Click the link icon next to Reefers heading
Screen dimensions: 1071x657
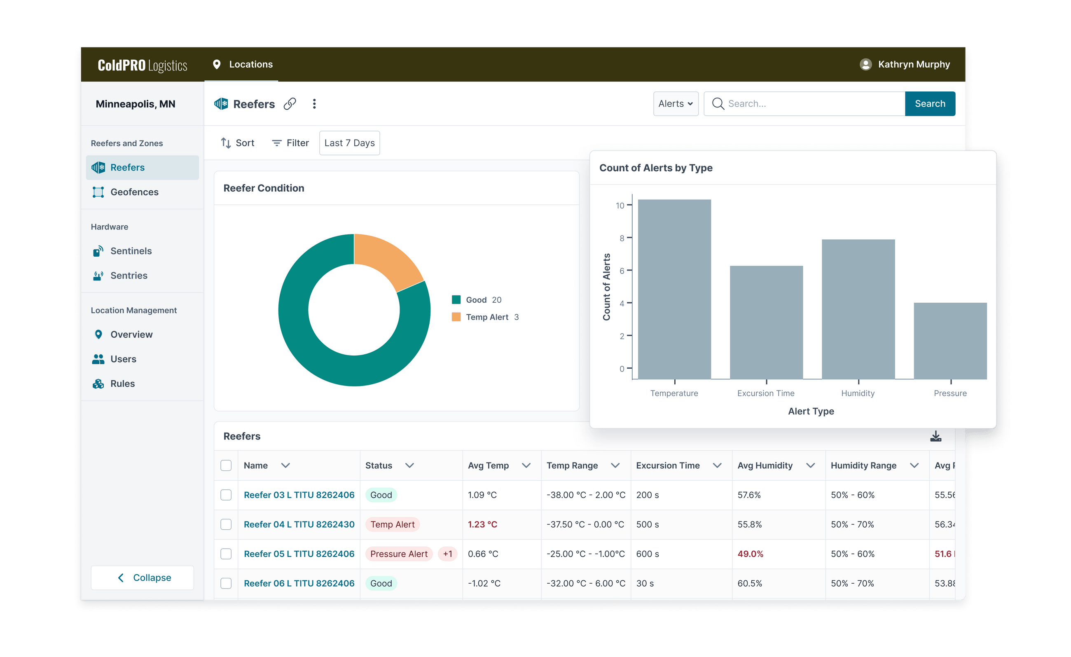[x=290, y=104]
